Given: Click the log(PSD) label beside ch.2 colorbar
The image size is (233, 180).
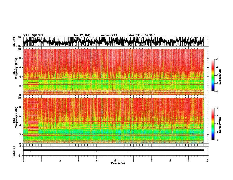Looking at the screenshot, I should 220,125.
